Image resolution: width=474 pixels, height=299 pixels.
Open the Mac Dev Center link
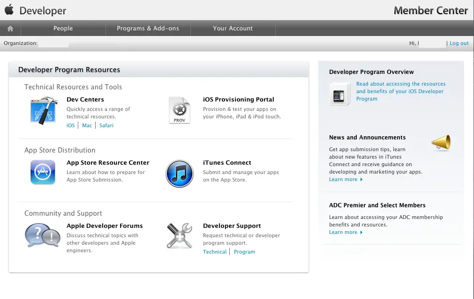pos(87,125)
